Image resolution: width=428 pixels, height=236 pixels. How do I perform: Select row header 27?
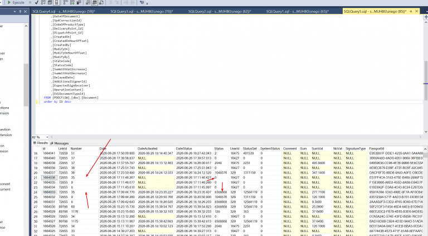pyautogui.click(x=36, y=207)
